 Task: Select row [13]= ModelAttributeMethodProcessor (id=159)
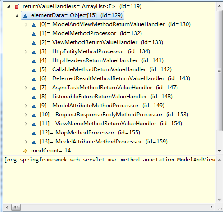pos(104,142)
